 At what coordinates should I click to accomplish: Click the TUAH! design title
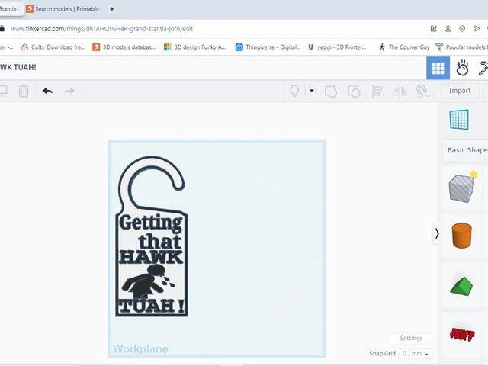(x=18, y=67)
